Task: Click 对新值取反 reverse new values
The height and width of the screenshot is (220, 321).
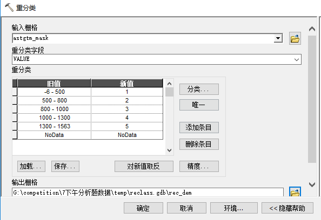Action: click(x=144, y=166)
